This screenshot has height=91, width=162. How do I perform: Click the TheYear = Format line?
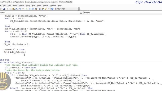click(x=26, y=16)
